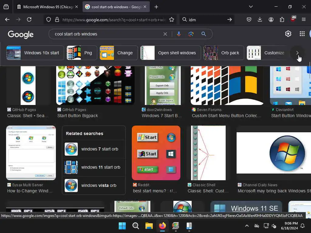Filter results by Orb pack chip
The width and height of the screenshot is (311, 233).
(x=224, y=53)
